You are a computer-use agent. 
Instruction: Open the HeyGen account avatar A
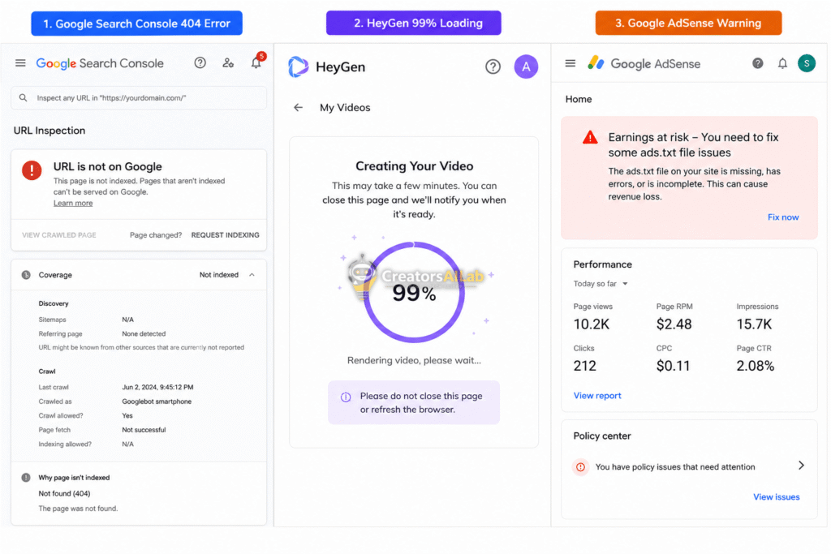click(526, 67)
